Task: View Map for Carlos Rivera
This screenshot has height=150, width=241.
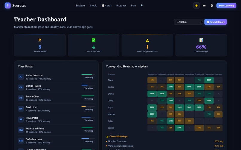Action: pos(89,88)
